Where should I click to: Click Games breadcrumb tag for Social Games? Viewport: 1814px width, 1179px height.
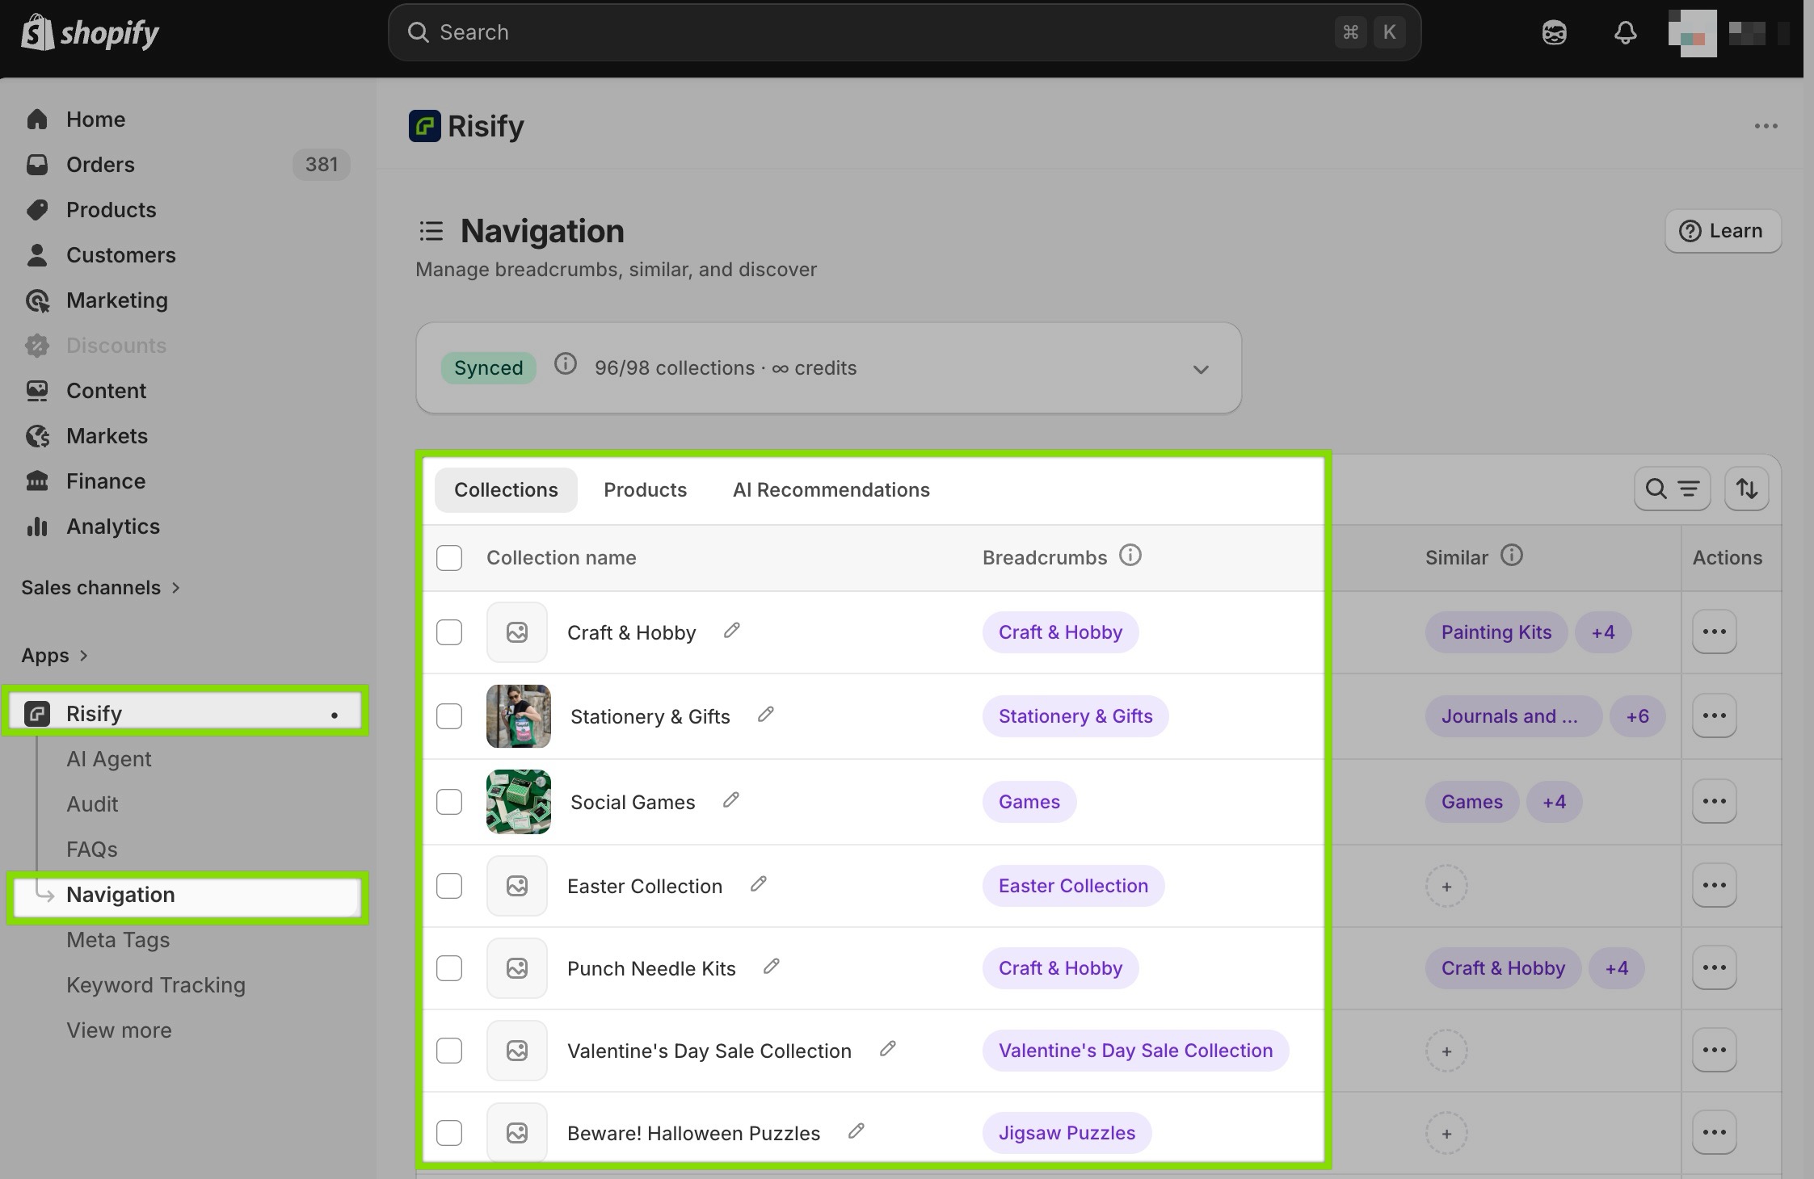[x=1029, y=802]
